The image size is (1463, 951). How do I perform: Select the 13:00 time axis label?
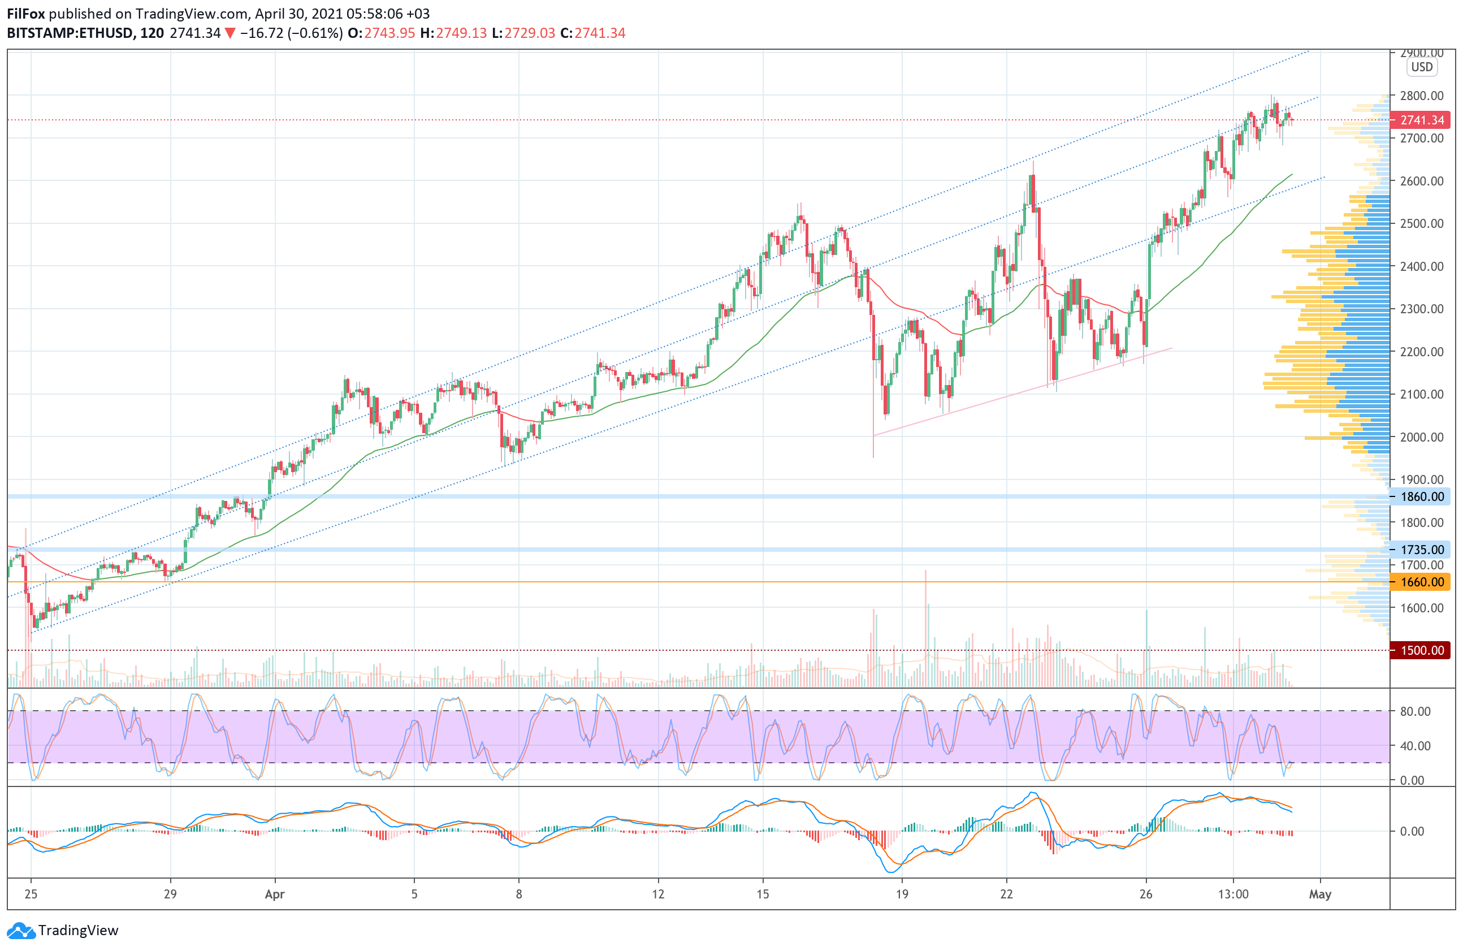pos(1233,894)
